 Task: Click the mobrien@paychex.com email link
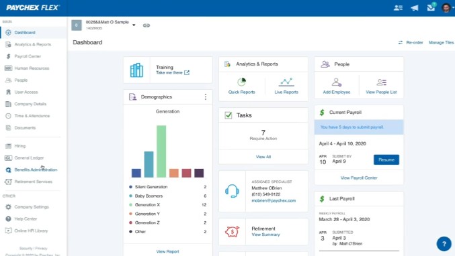tap(274, 200)
